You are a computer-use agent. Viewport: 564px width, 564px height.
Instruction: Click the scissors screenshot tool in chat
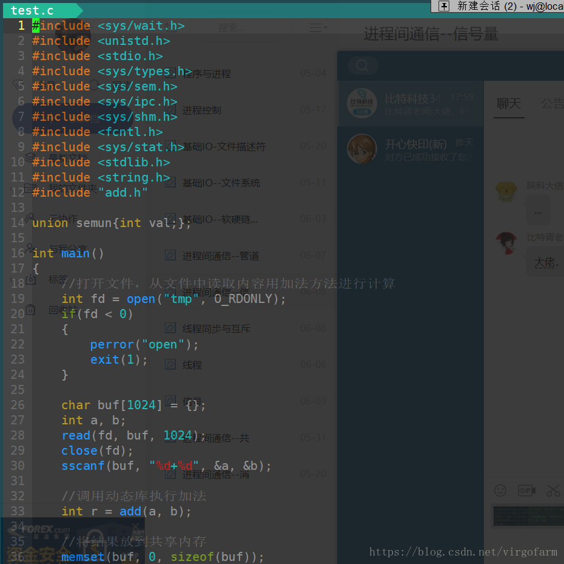[553, 490]
